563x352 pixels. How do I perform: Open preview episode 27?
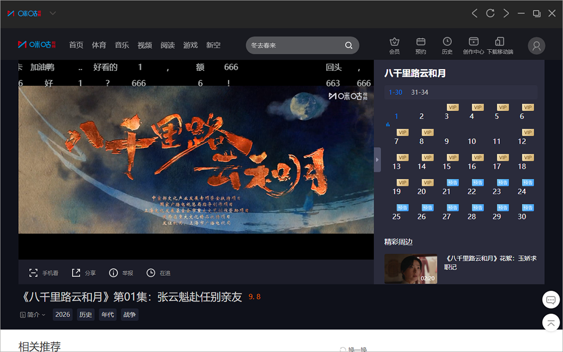(x=447, y=216)
